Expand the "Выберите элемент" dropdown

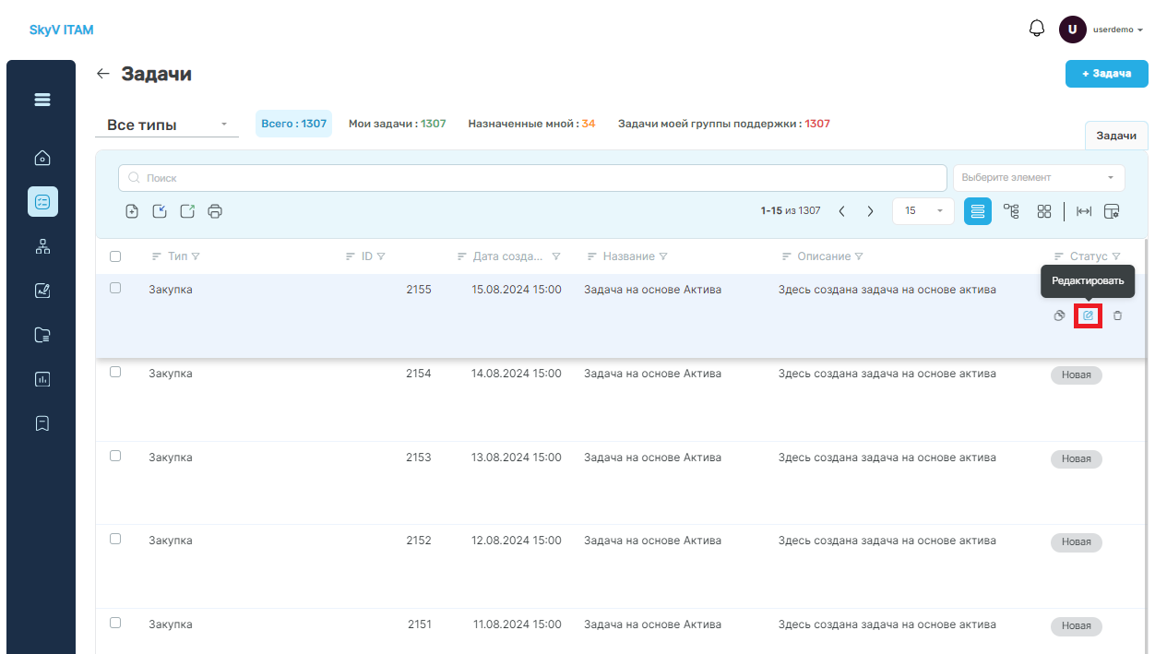coord(1039,177)
